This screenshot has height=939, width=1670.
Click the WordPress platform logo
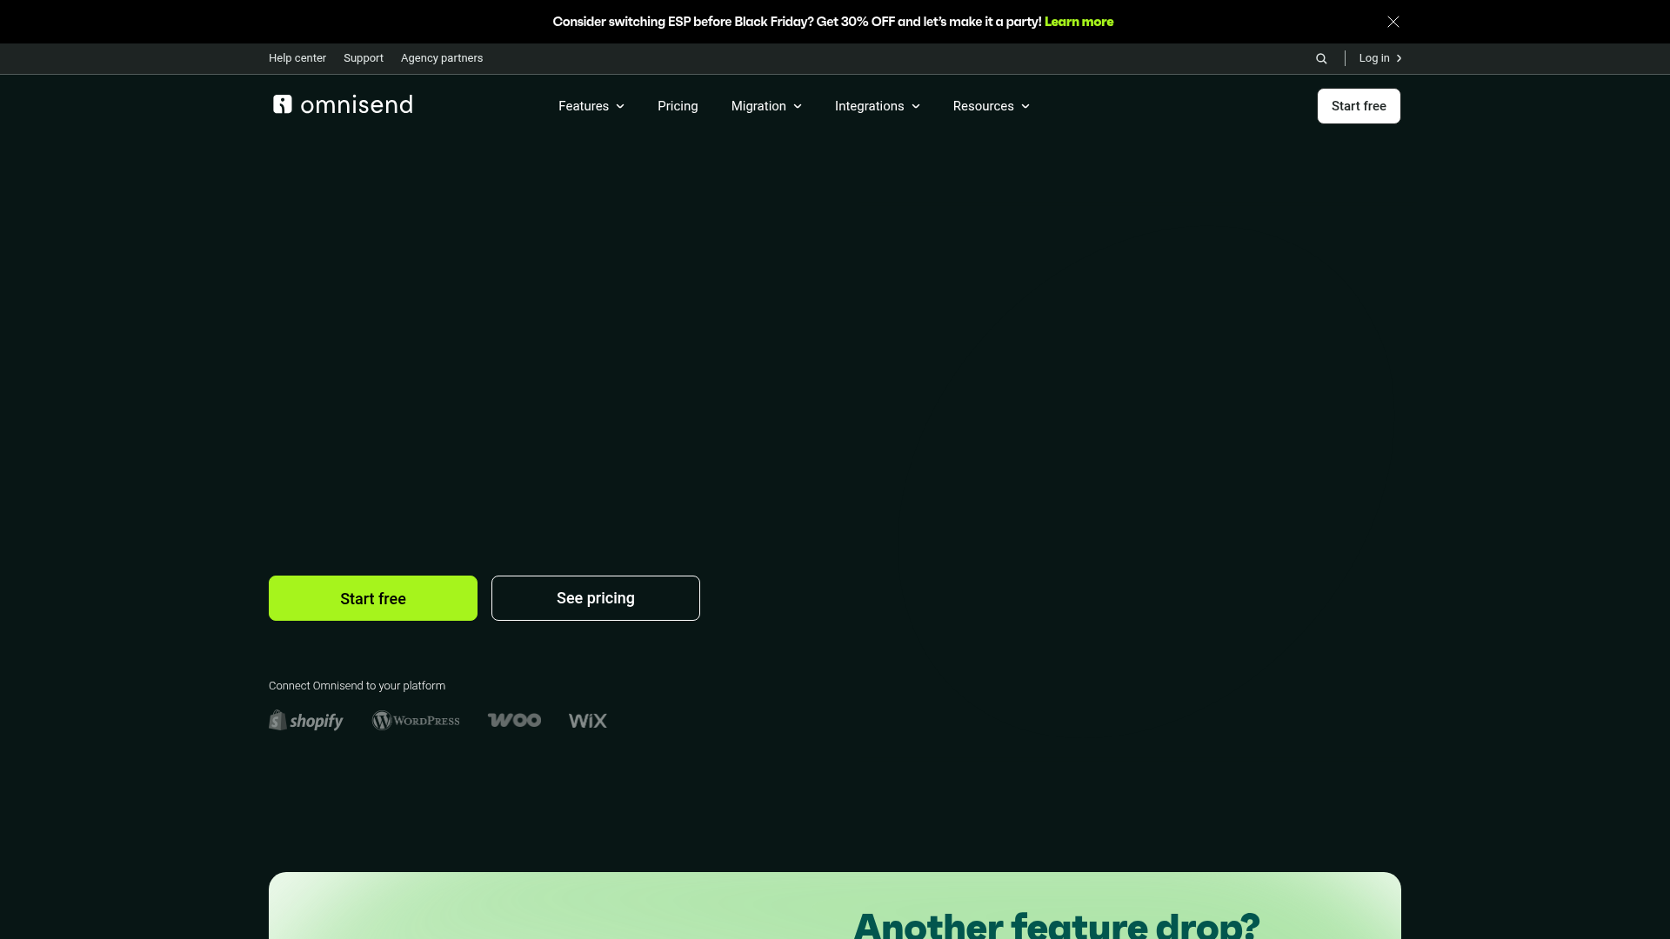tap(416, 720)
